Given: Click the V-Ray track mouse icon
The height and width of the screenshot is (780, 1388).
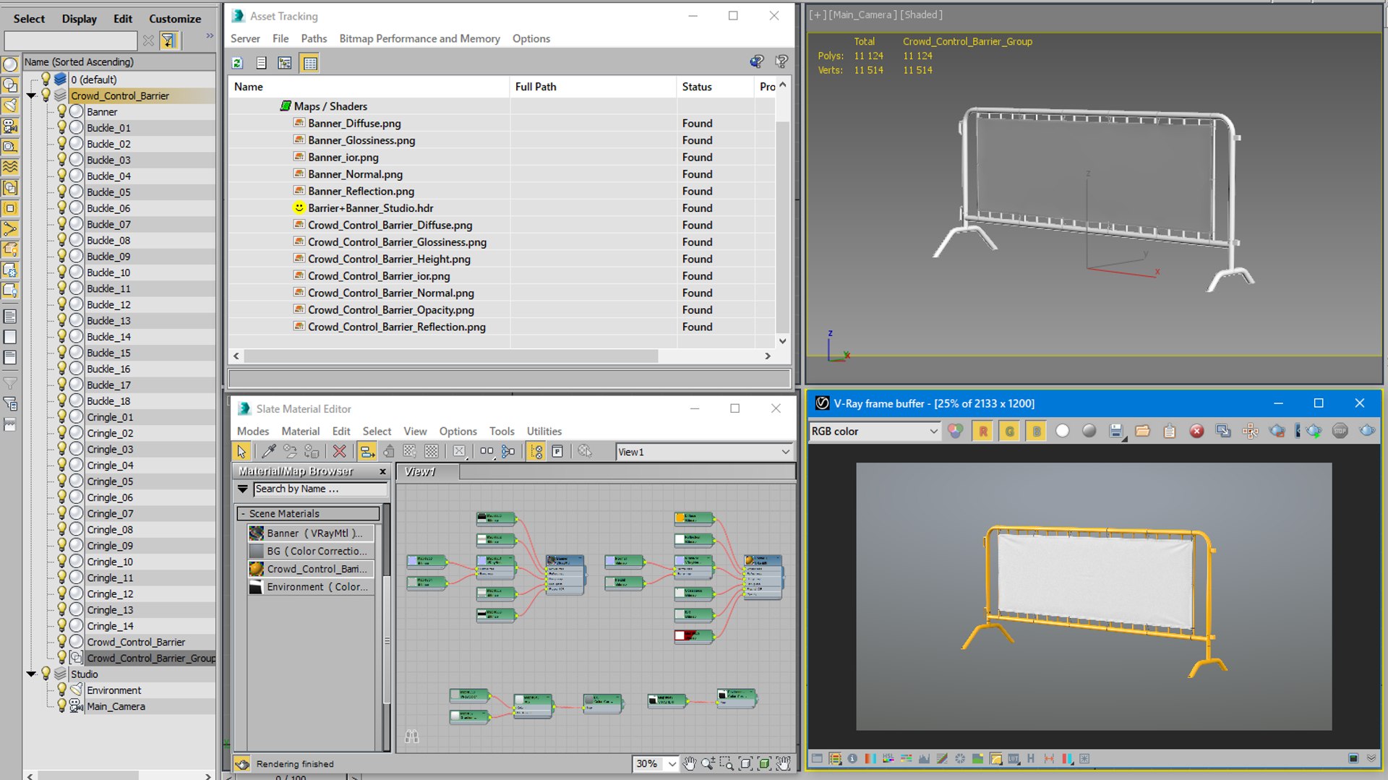Looking at the screenshot, I should (x=1250, y=432).
